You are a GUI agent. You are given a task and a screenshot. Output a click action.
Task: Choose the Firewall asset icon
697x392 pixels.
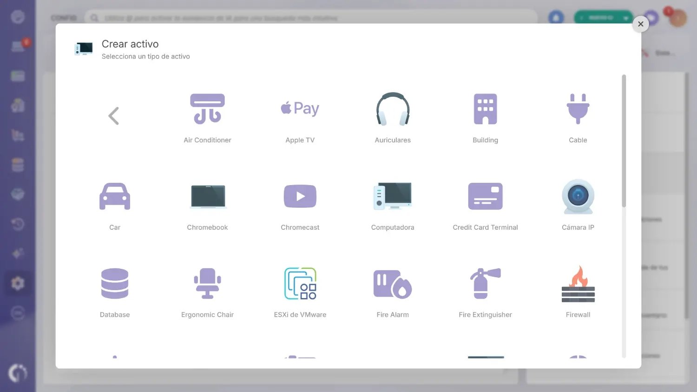point(578,284)
